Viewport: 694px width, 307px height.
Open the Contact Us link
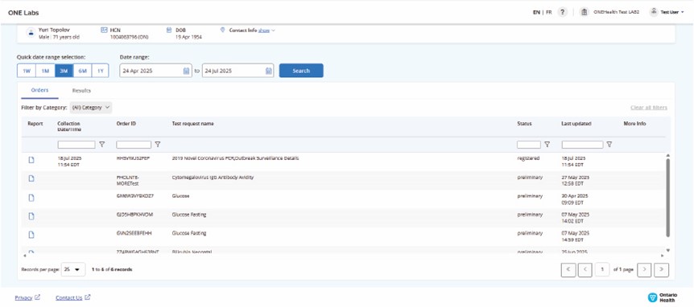pos(73,297)
